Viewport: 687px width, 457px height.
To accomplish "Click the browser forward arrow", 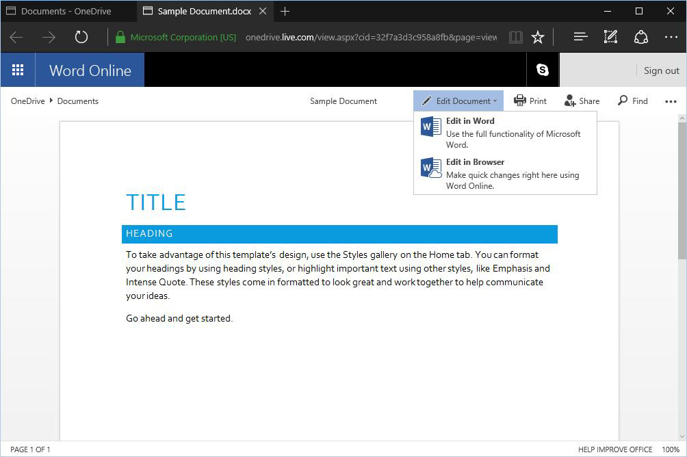I will pyautogui.click(x=49, y=37).
